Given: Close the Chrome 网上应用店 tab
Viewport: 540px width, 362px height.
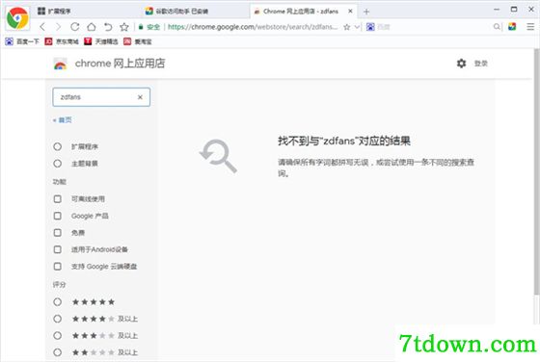Looking at the screenshot, I should coord(350,11).
